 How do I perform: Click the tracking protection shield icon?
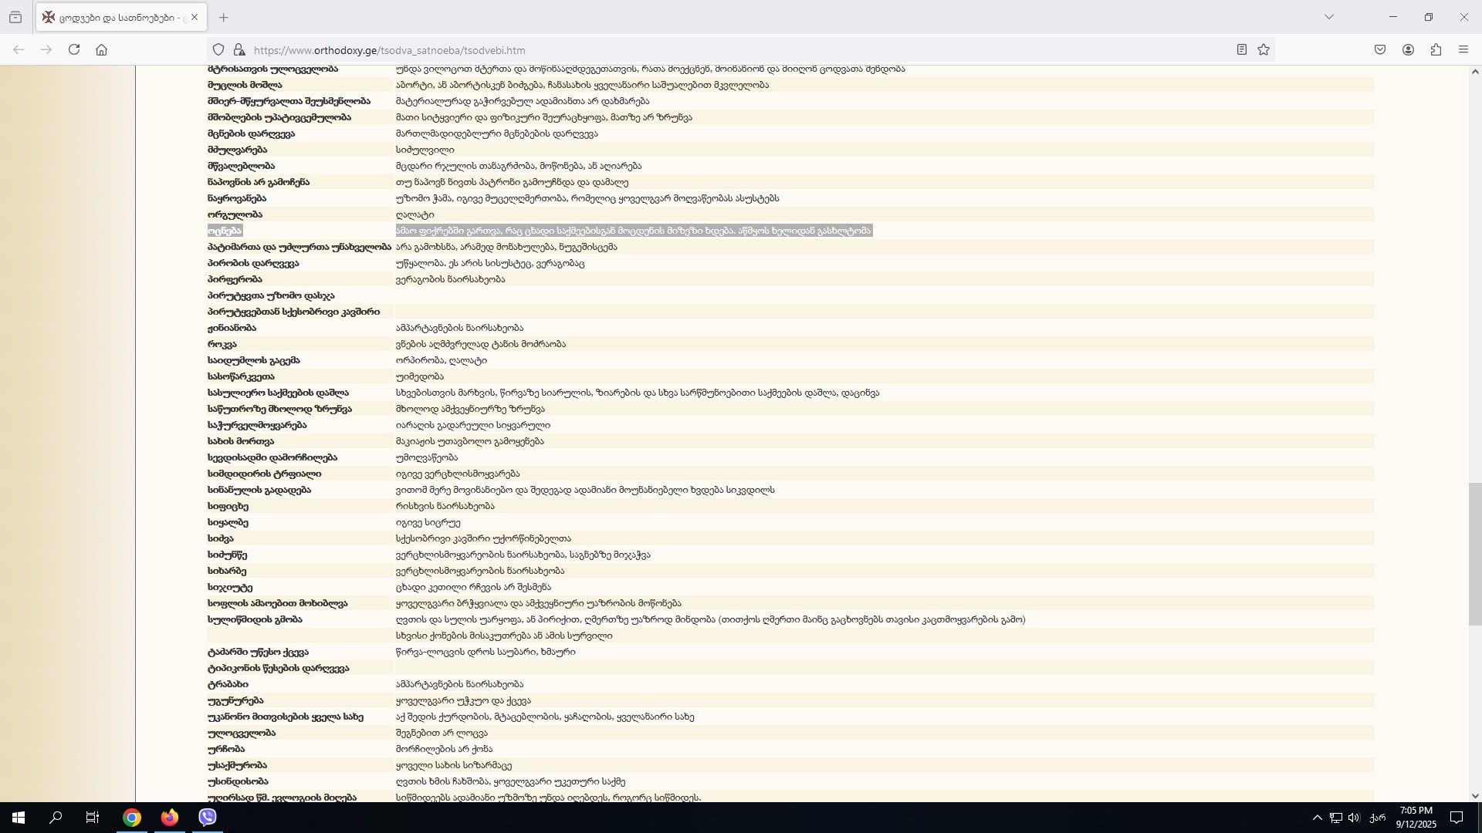[218, 49]
